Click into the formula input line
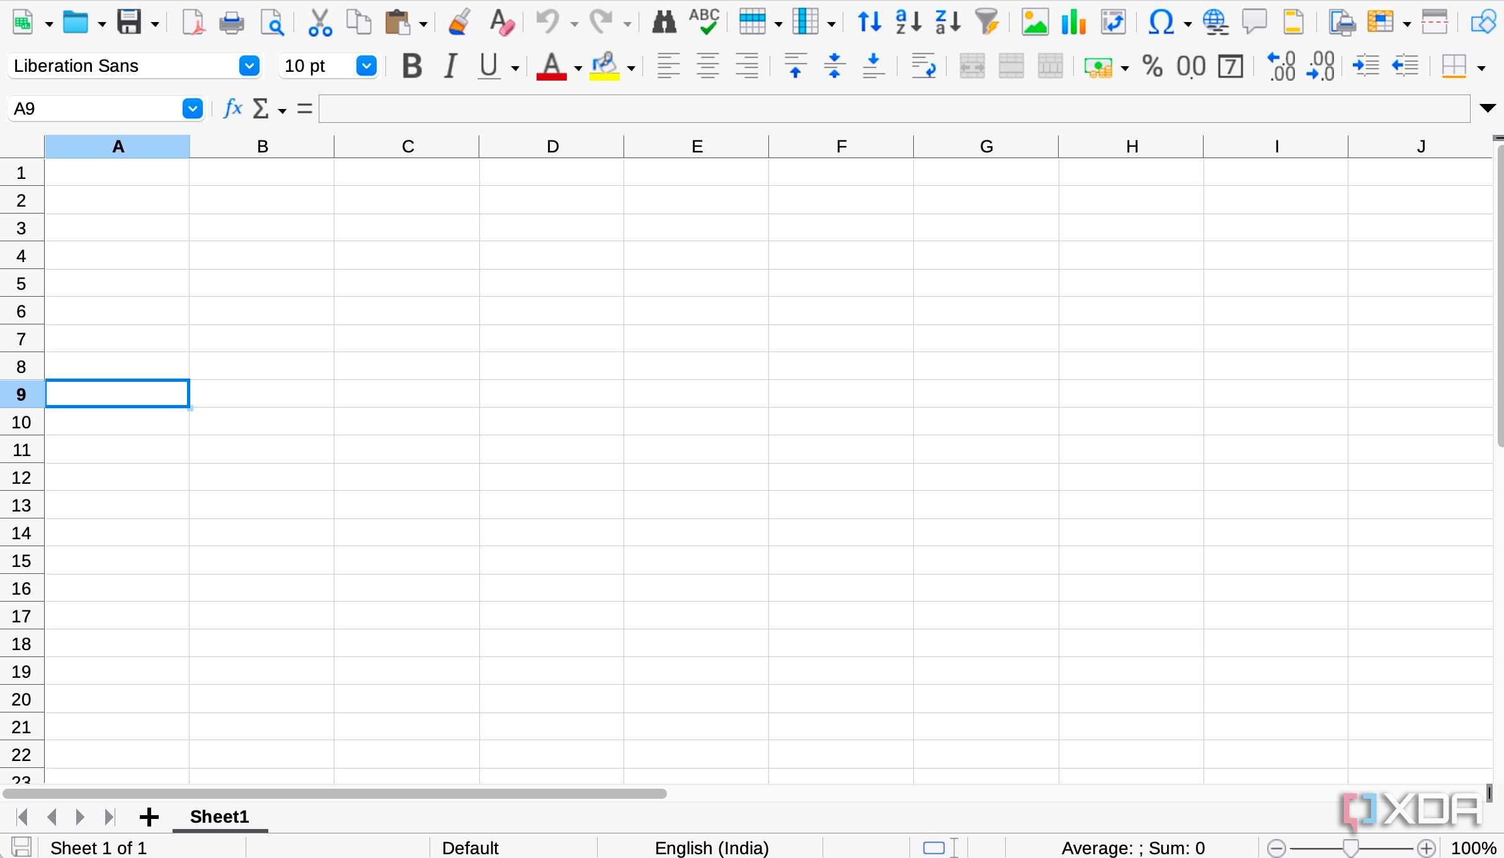This screenshot has height=858, width=1504. pos(894,108)
